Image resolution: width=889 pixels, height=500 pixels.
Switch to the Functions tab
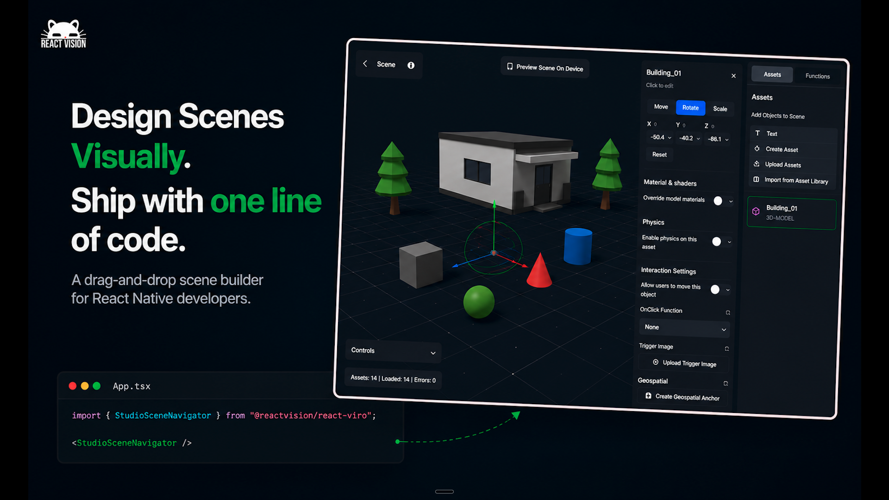817,76
